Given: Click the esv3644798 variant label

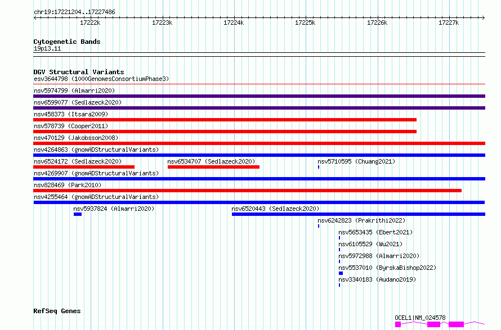Looking at the screenshot, I should 101,79.
